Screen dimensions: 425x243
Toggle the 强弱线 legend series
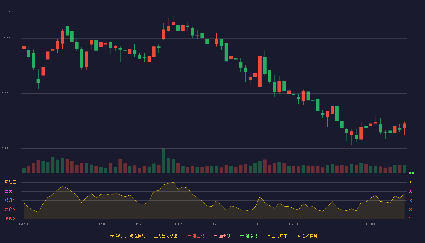tap(222, 236)
